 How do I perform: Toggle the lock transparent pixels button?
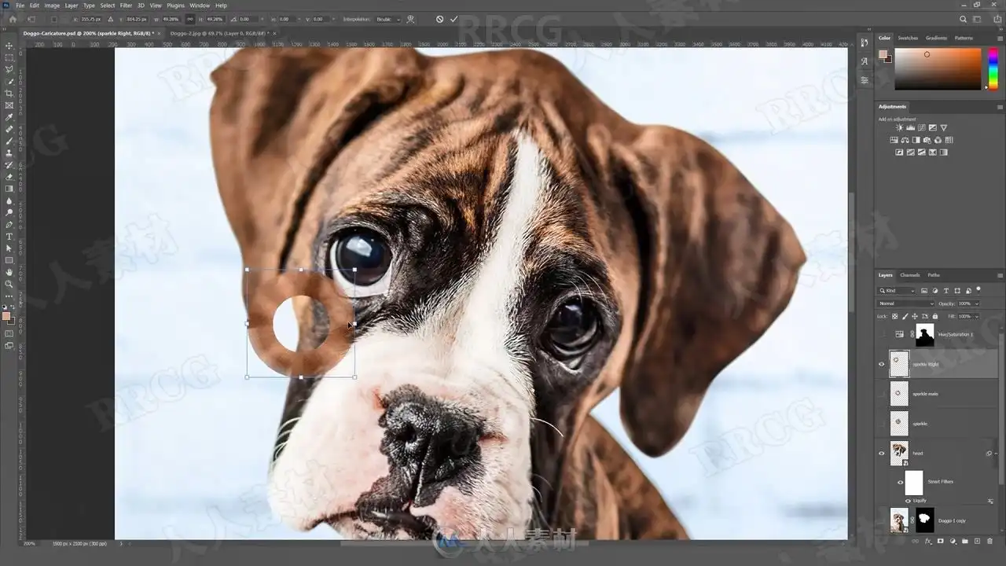pos(894,316)
